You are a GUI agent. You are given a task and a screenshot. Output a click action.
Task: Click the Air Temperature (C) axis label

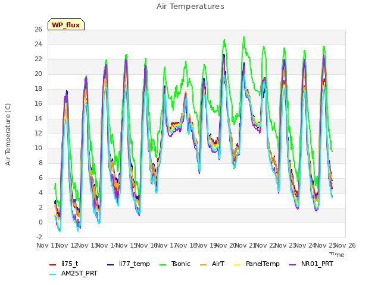8,134
